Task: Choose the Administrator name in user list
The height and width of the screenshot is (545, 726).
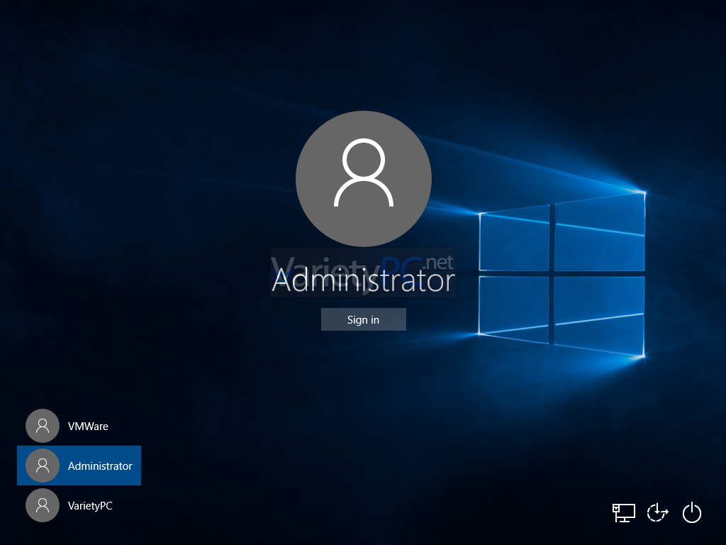Action: pos(100,466)
